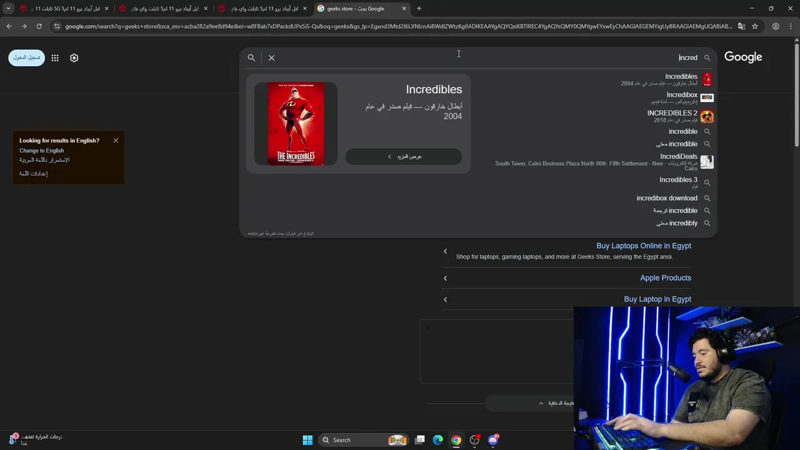Expand chevron beside Buy Laptop in Egypt
This screenshot has width=800, height=450.
tap(445, 299)
